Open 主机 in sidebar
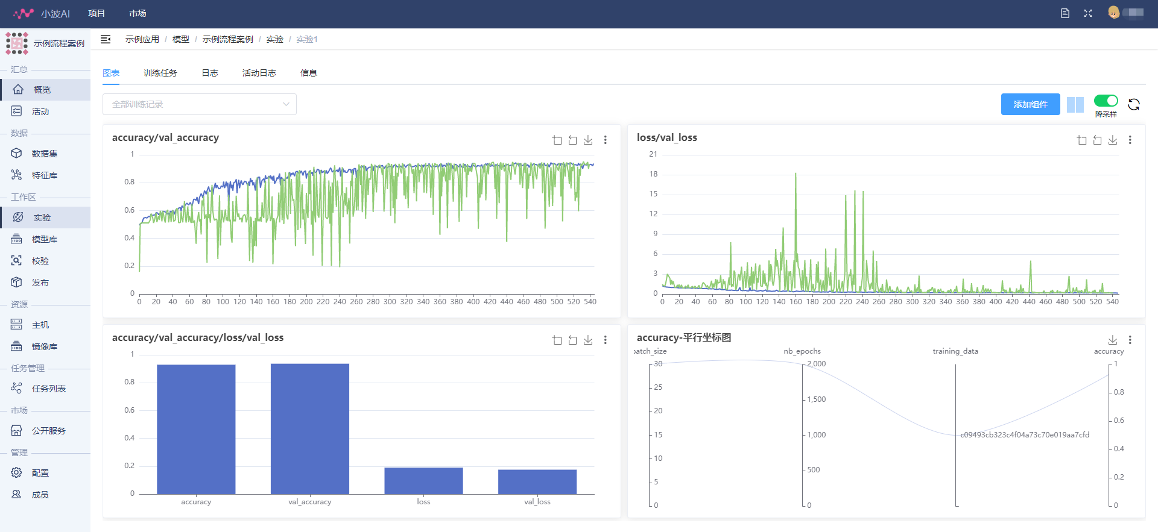This screenshot has height=532, width=1158. pyautogui.click(x=45, y=325)
